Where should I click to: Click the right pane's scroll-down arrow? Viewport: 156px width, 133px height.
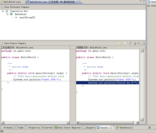coord(142,119)
